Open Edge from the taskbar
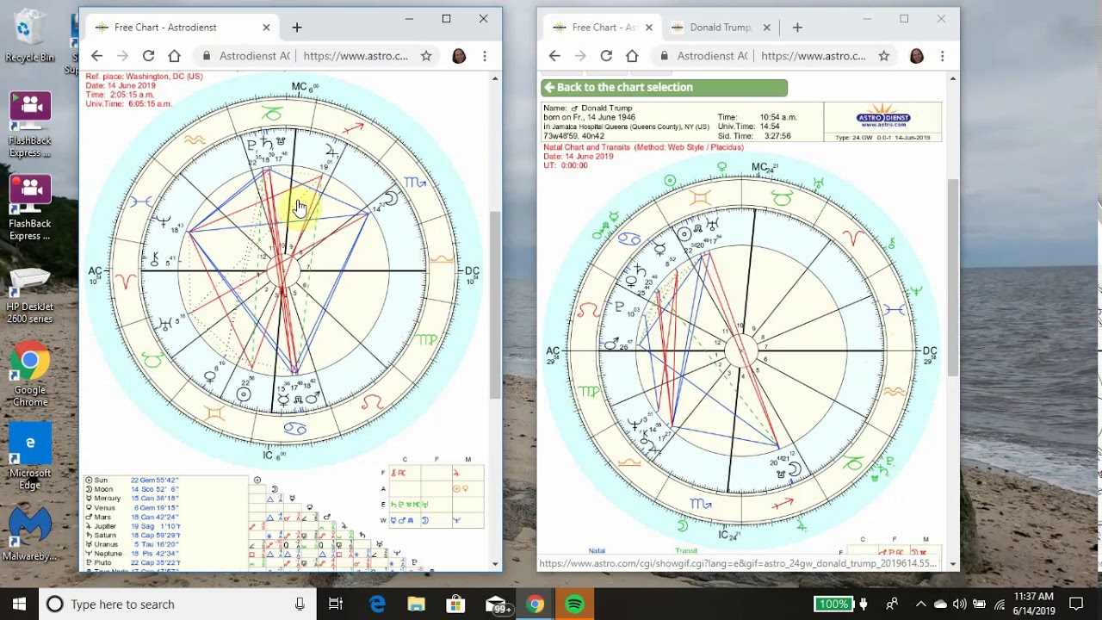Screen dimensions: 1102x620 tap(377, 604)
